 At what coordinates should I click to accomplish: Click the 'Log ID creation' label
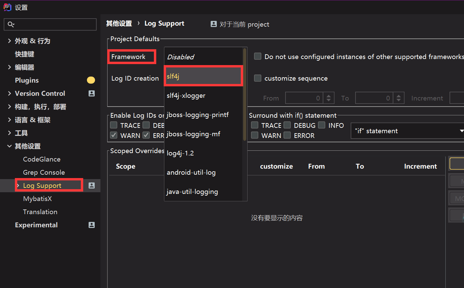(135, 78)
